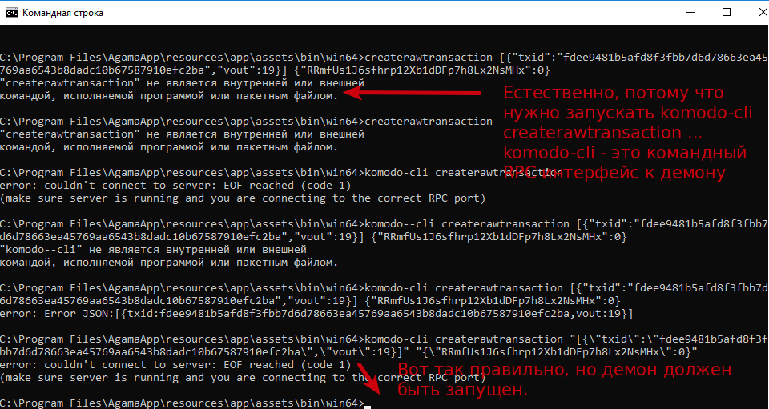Maximize the Командная строка window
This screenshot has width=769, height=409.
pos(727,12)
